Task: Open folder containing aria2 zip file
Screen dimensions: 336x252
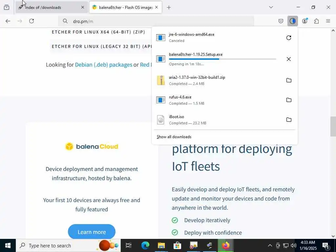Action: [289, 80]
